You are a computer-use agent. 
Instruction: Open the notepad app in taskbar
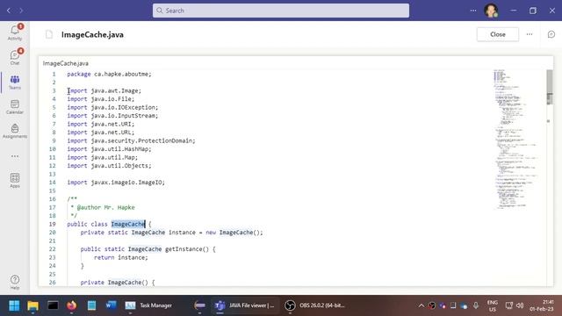click(91, 305)
